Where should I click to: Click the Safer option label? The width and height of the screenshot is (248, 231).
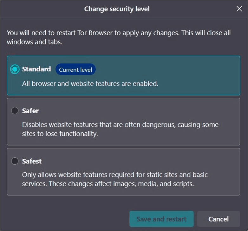click(x=30, y=111)
